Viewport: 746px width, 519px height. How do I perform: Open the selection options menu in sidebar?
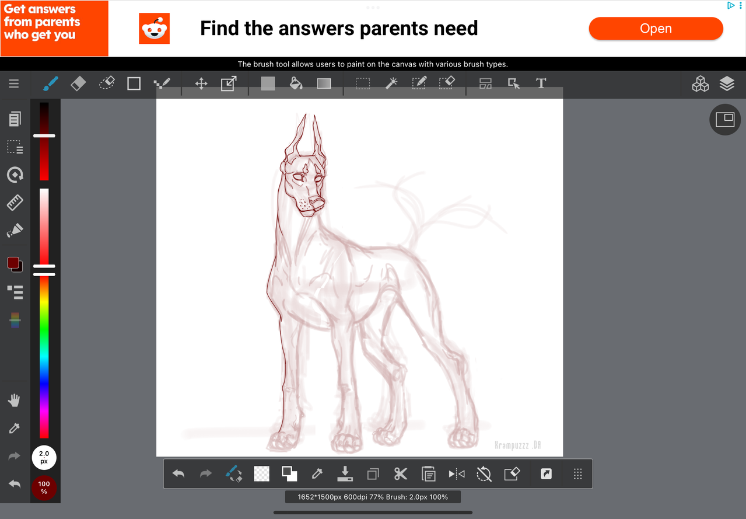pos(15,147)
